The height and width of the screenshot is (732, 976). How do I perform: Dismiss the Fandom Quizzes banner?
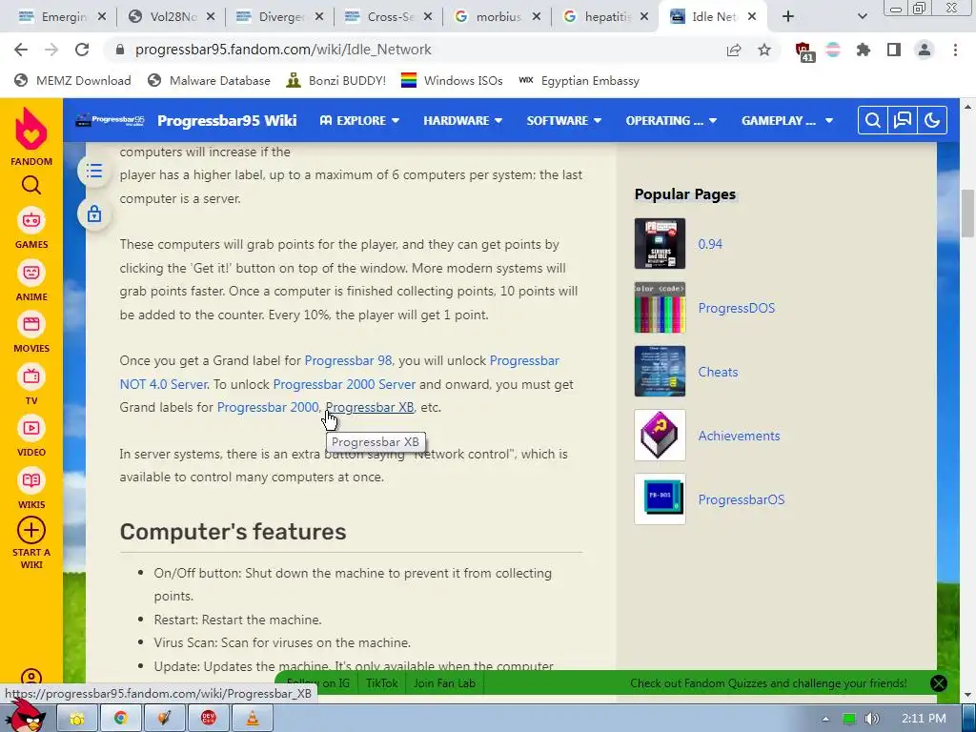[x=939, y=682]
